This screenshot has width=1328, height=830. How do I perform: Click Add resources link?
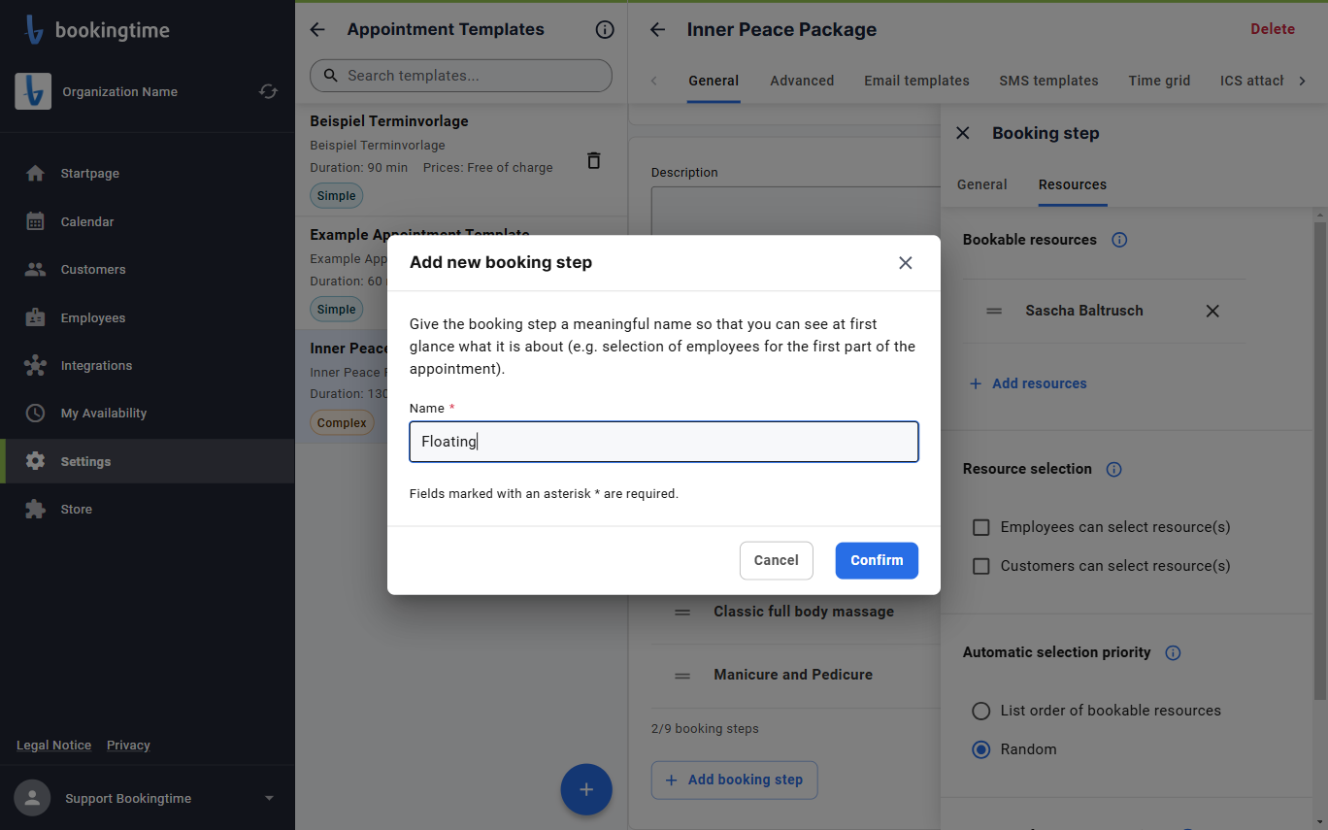(x=1028, y=383)
